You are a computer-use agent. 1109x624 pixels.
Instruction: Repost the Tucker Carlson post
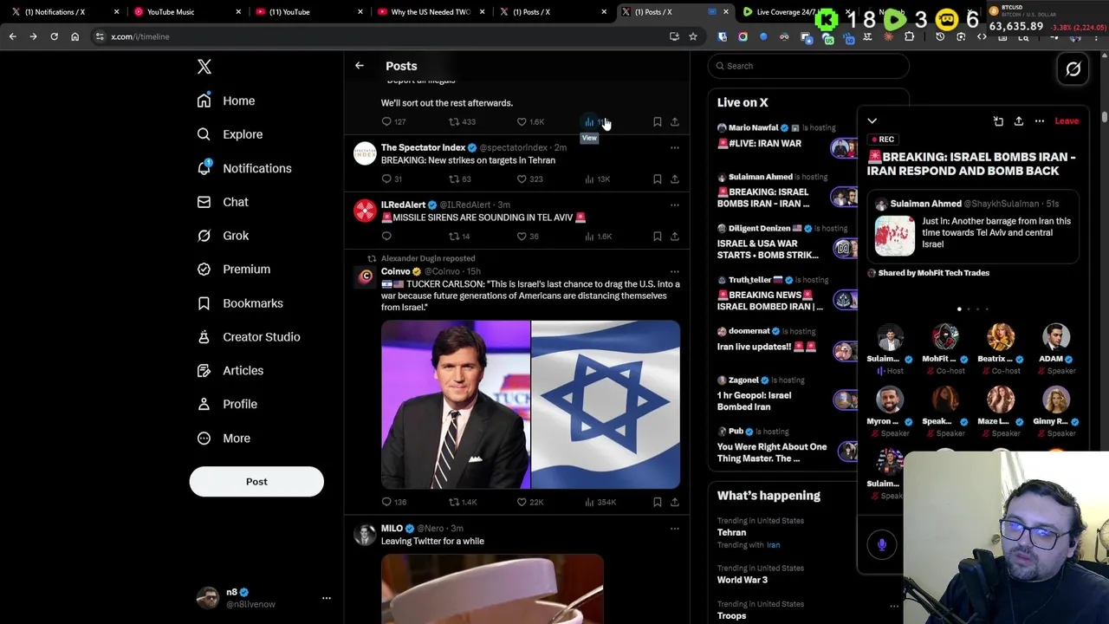tap(453, 502)
